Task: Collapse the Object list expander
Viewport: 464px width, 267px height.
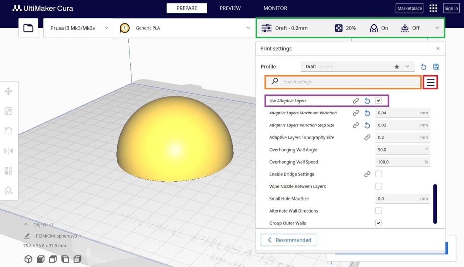Action: [26, 224]
